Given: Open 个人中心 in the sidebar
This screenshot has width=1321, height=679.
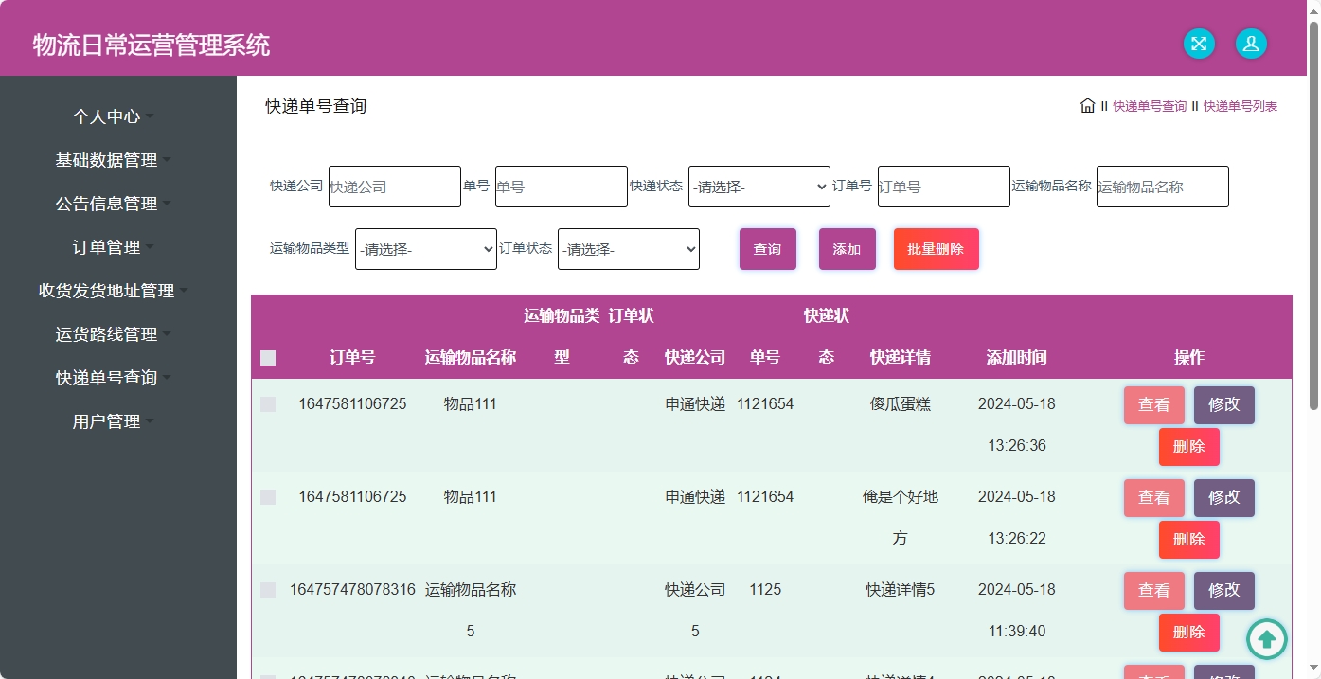Looking at the screenshot, I should click(107, 116).
